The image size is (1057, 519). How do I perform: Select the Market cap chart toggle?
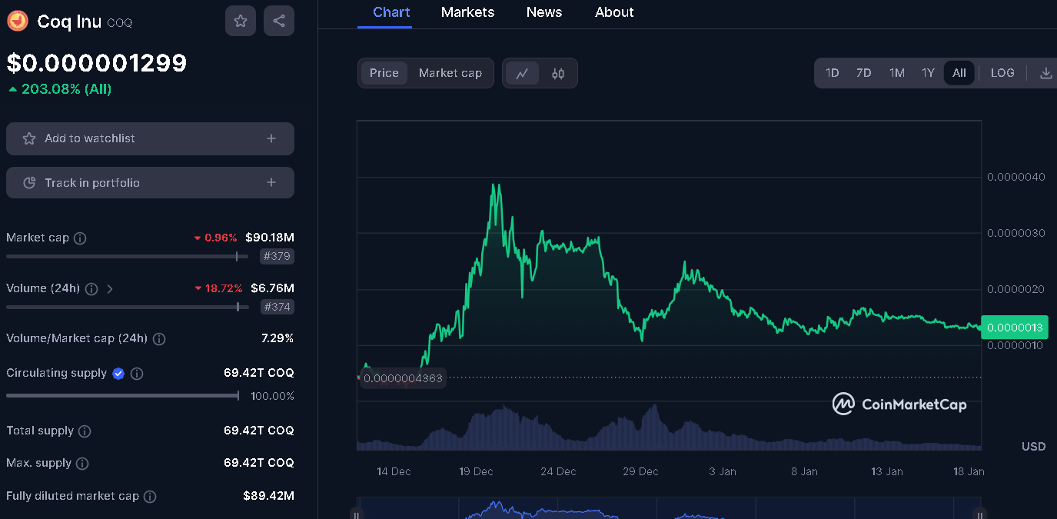coord(450,73)
